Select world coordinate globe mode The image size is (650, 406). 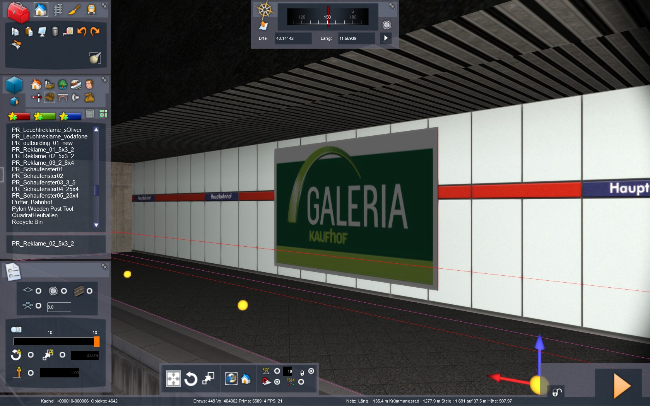tap(231, 379)
